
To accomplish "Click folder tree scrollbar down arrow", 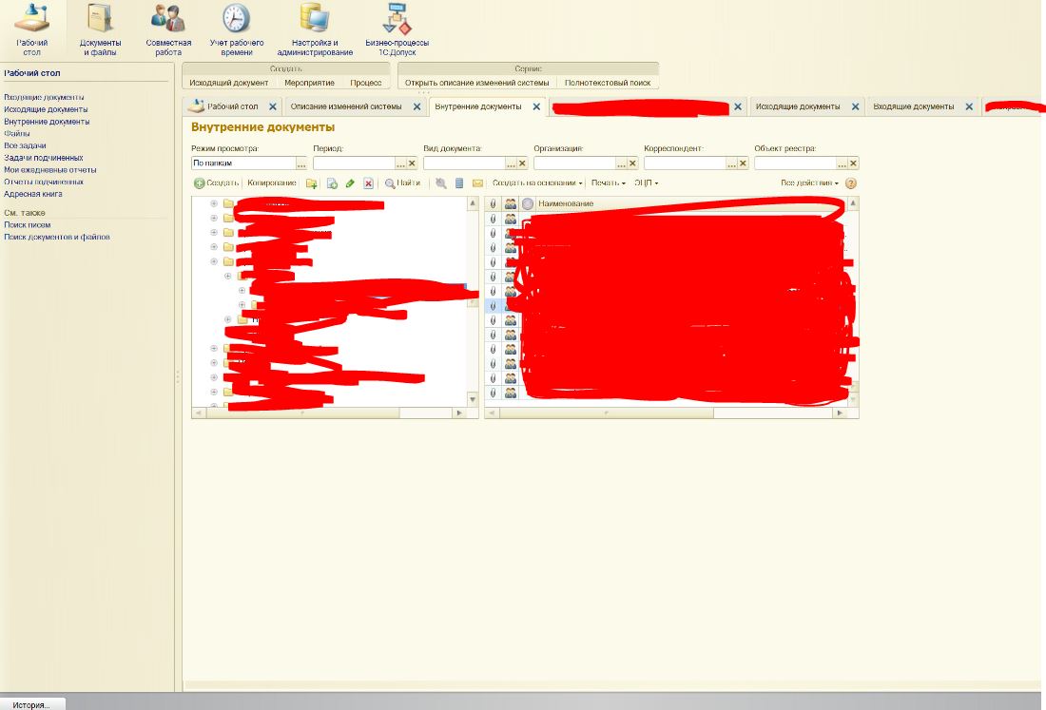I will point(473,400).
